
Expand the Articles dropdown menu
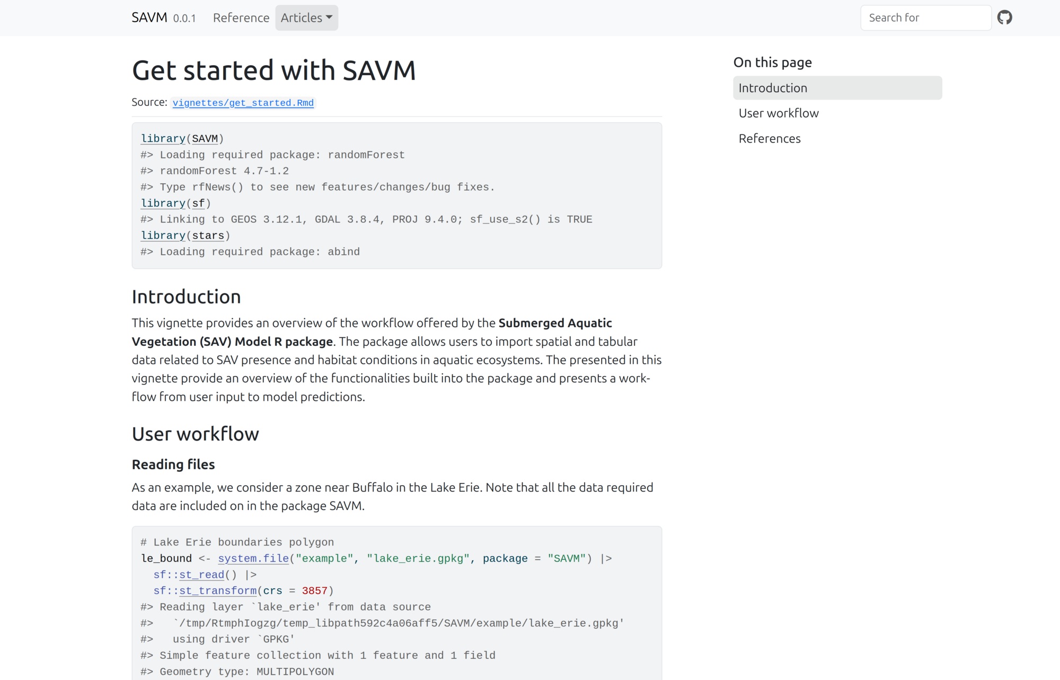tap(306, 17)
